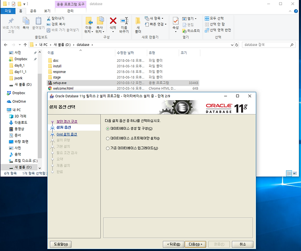Screen dimensions: 301x251
Task: Click the red Delete (삭제) X icon
Action: coord(113,21)
